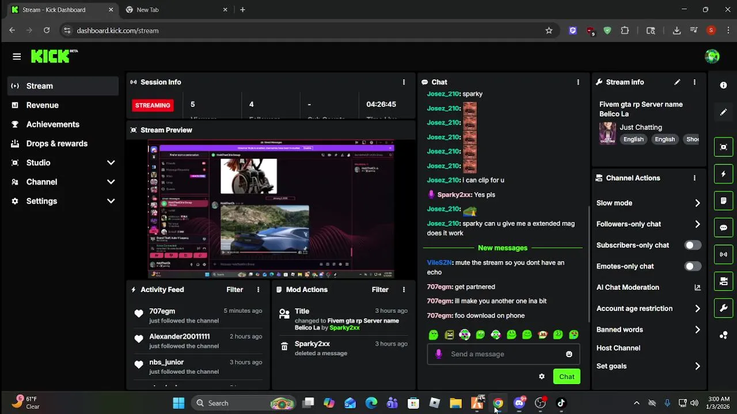Insert the first green Kick emote
The image size is (737, 414).
[434, 335]
